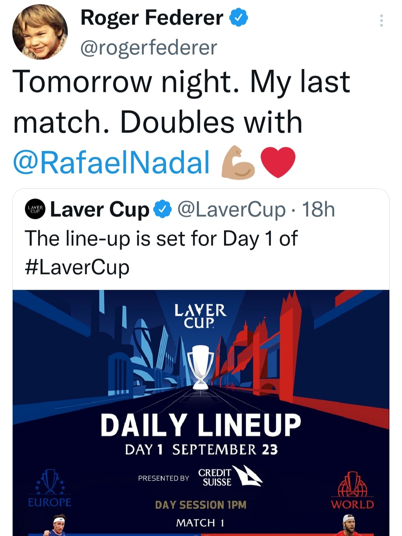Open the @rogerfederer handle
The width and height of the screenshot is (402, 536).
pyautogui.click(x=149, y=47)
